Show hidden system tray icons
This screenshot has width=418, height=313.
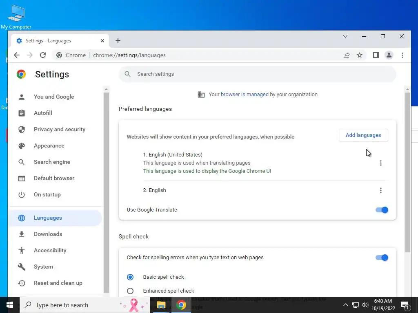coord(345,305)
